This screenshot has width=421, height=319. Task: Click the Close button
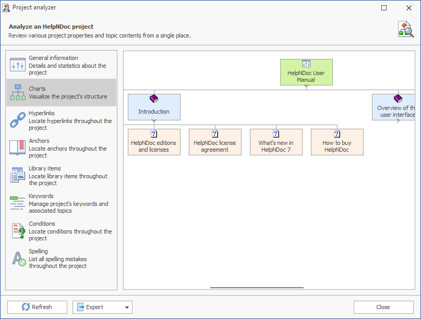point(383,307)
